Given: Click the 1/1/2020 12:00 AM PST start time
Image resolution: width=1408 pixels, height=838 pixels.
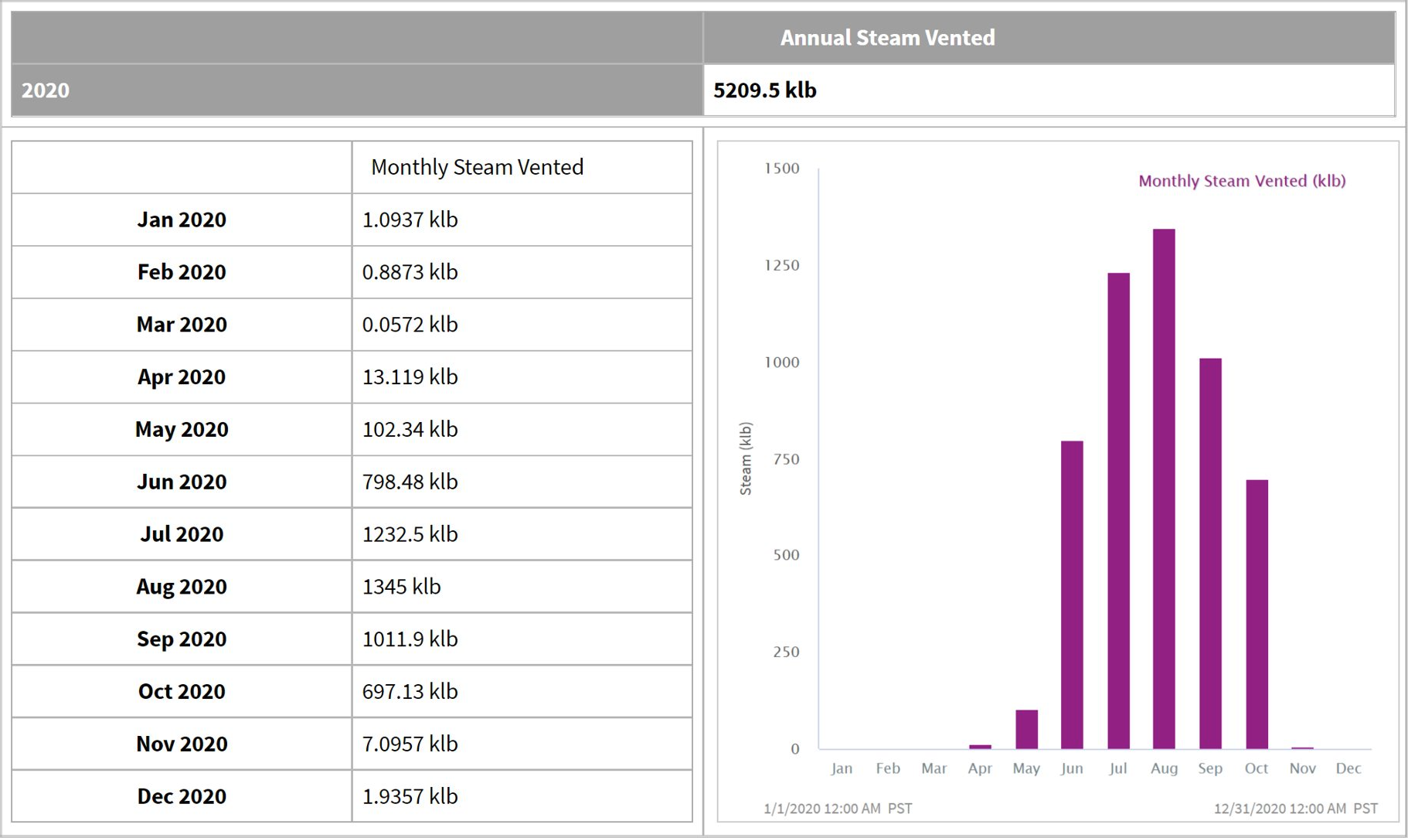Looking at the screenshot, I should coord(838,809).
